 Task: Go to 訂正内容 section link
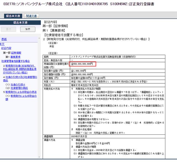(6, 48)
